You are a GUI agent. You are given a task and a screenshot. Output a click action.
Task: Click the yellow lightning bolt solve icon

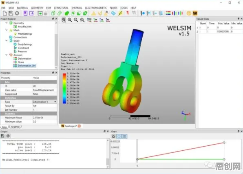coord(120,13)
